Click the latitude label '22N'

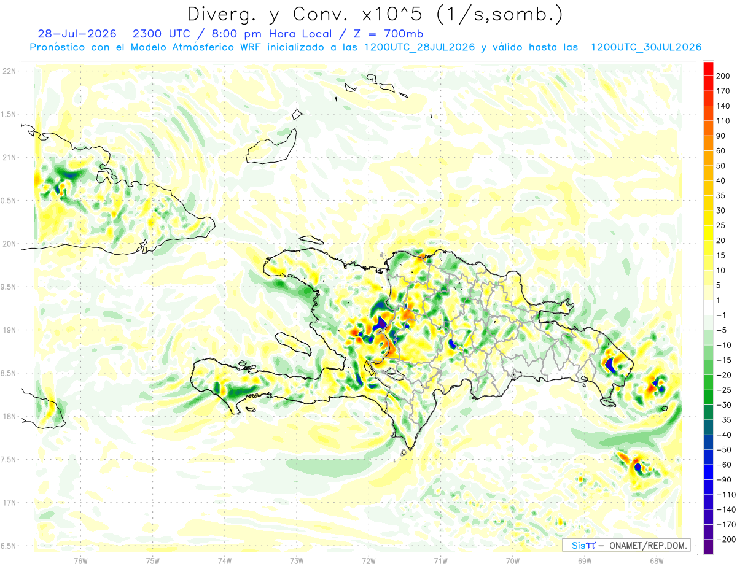point(9,71)
